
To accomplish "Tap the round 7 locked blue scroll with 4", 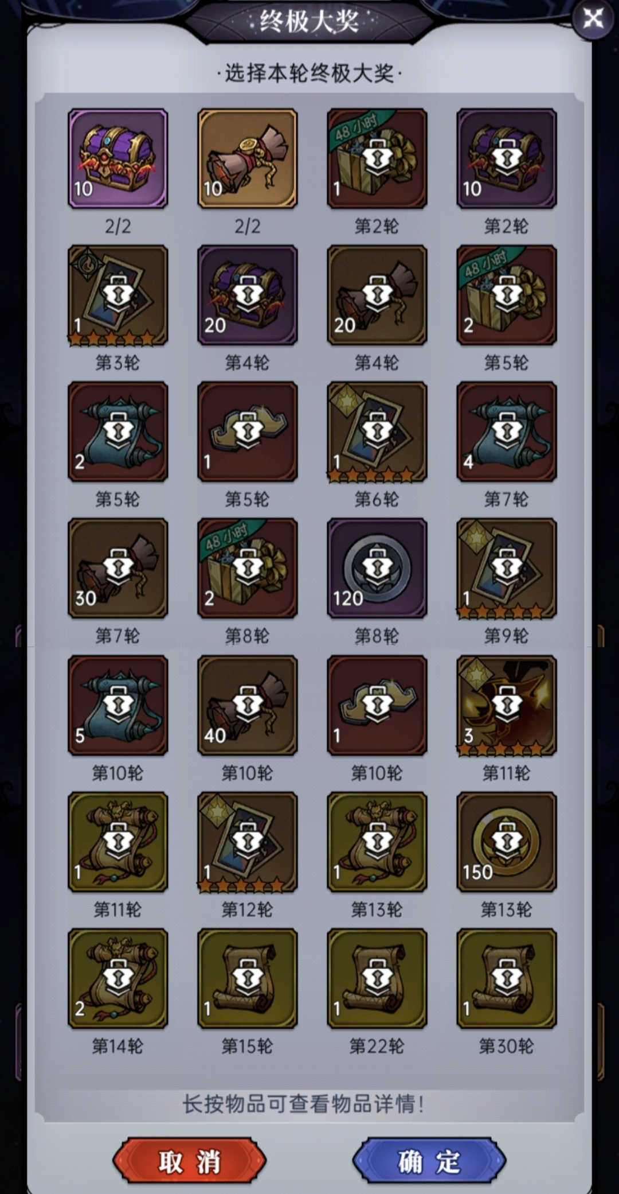I will pos(506,431).
